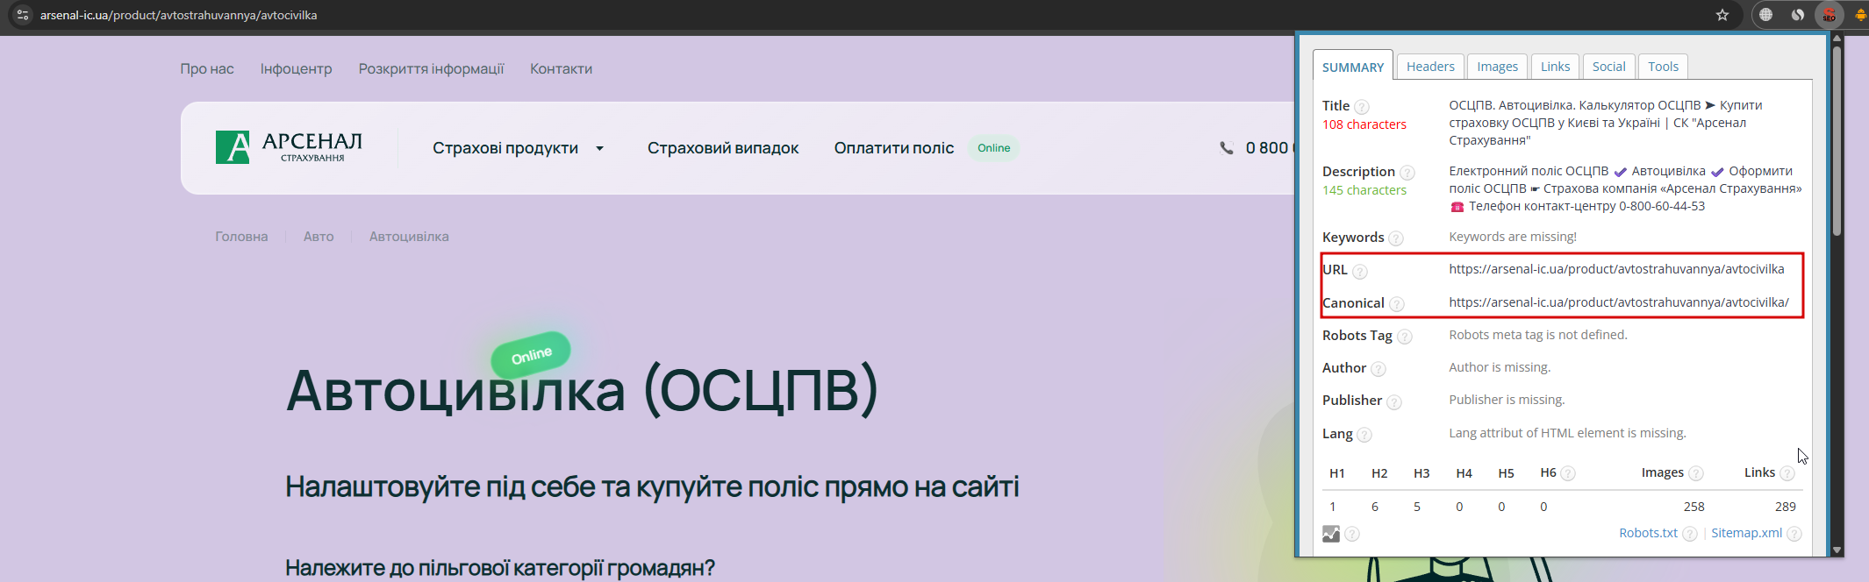
Task: Open the help icon next to Images count
Action: click(x=1696, y=473)
